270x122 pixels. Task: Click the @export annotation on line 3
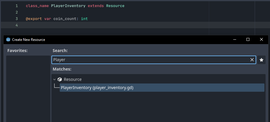tap(34, 19)
